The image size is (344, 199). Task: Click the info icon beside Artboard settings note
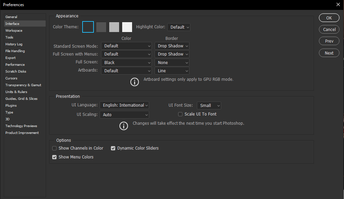tap(135, 82)
